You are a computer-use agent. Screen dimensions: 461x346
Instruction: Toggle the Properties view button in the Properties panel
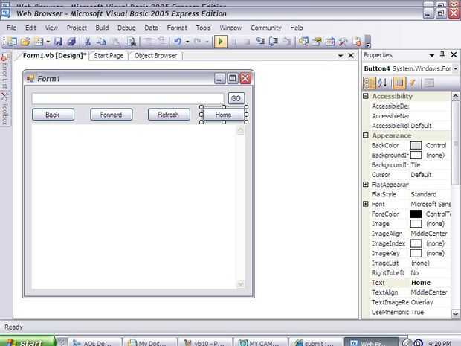[x=399, y=83]
